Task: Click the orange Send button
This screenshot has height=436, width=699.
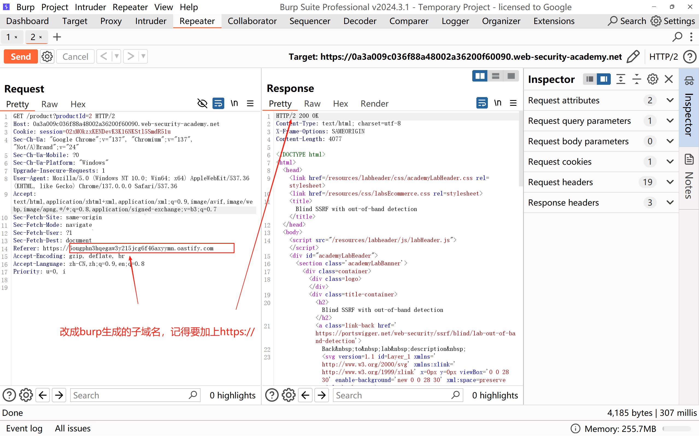Action: point(21,56)
